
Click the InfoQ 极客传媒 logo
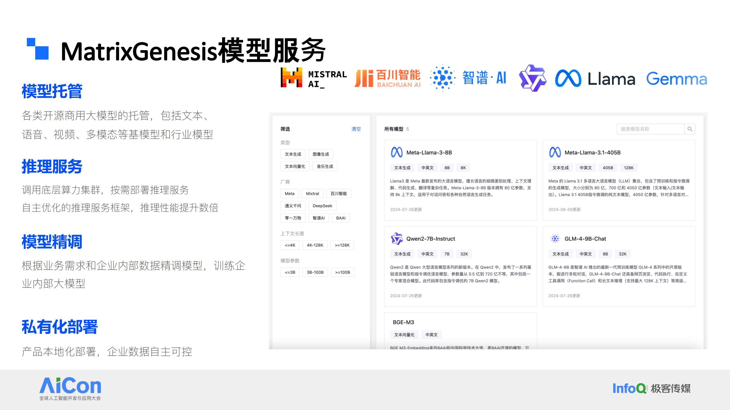[651, 388]
